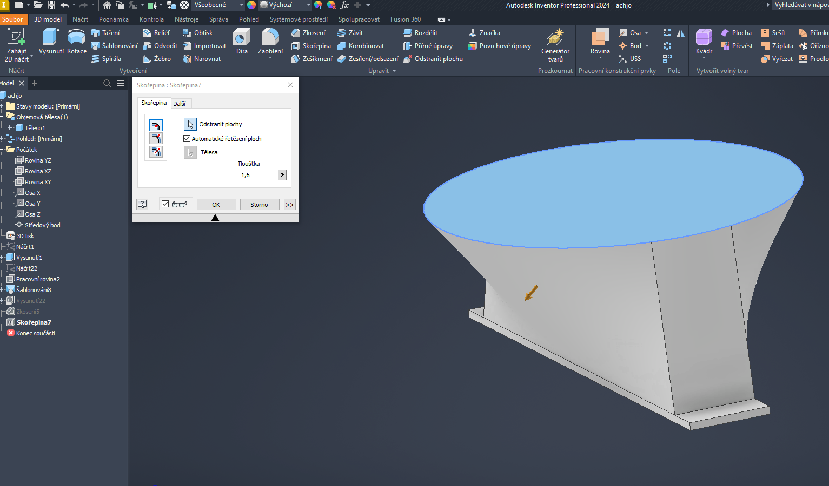Select the first shell direction option

tap(156, 126)
